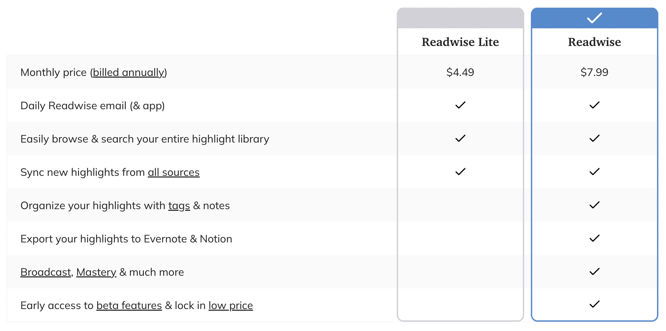Click Readwise Lite's Daily Readwise email checkmark
The width and height of the screenshot is (666, 331).
460,105
